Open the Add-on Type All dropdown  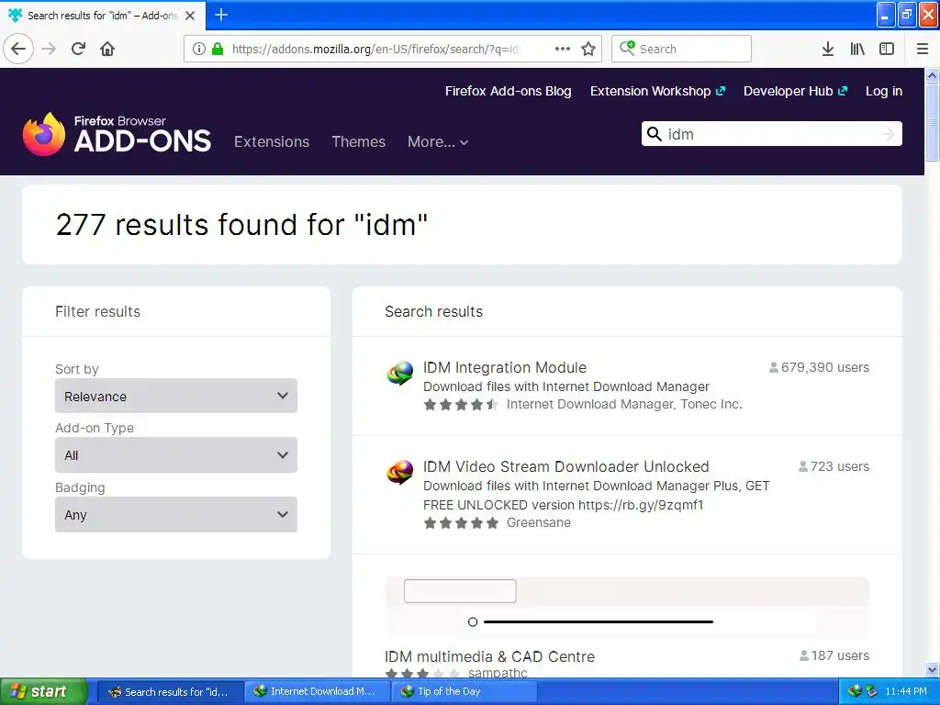pos(176,455)
